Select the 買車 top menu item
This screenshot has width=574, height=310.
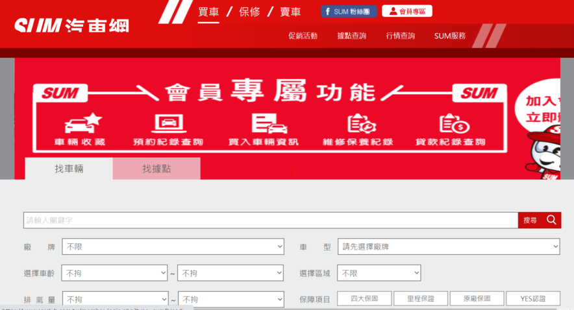point(208,12)
